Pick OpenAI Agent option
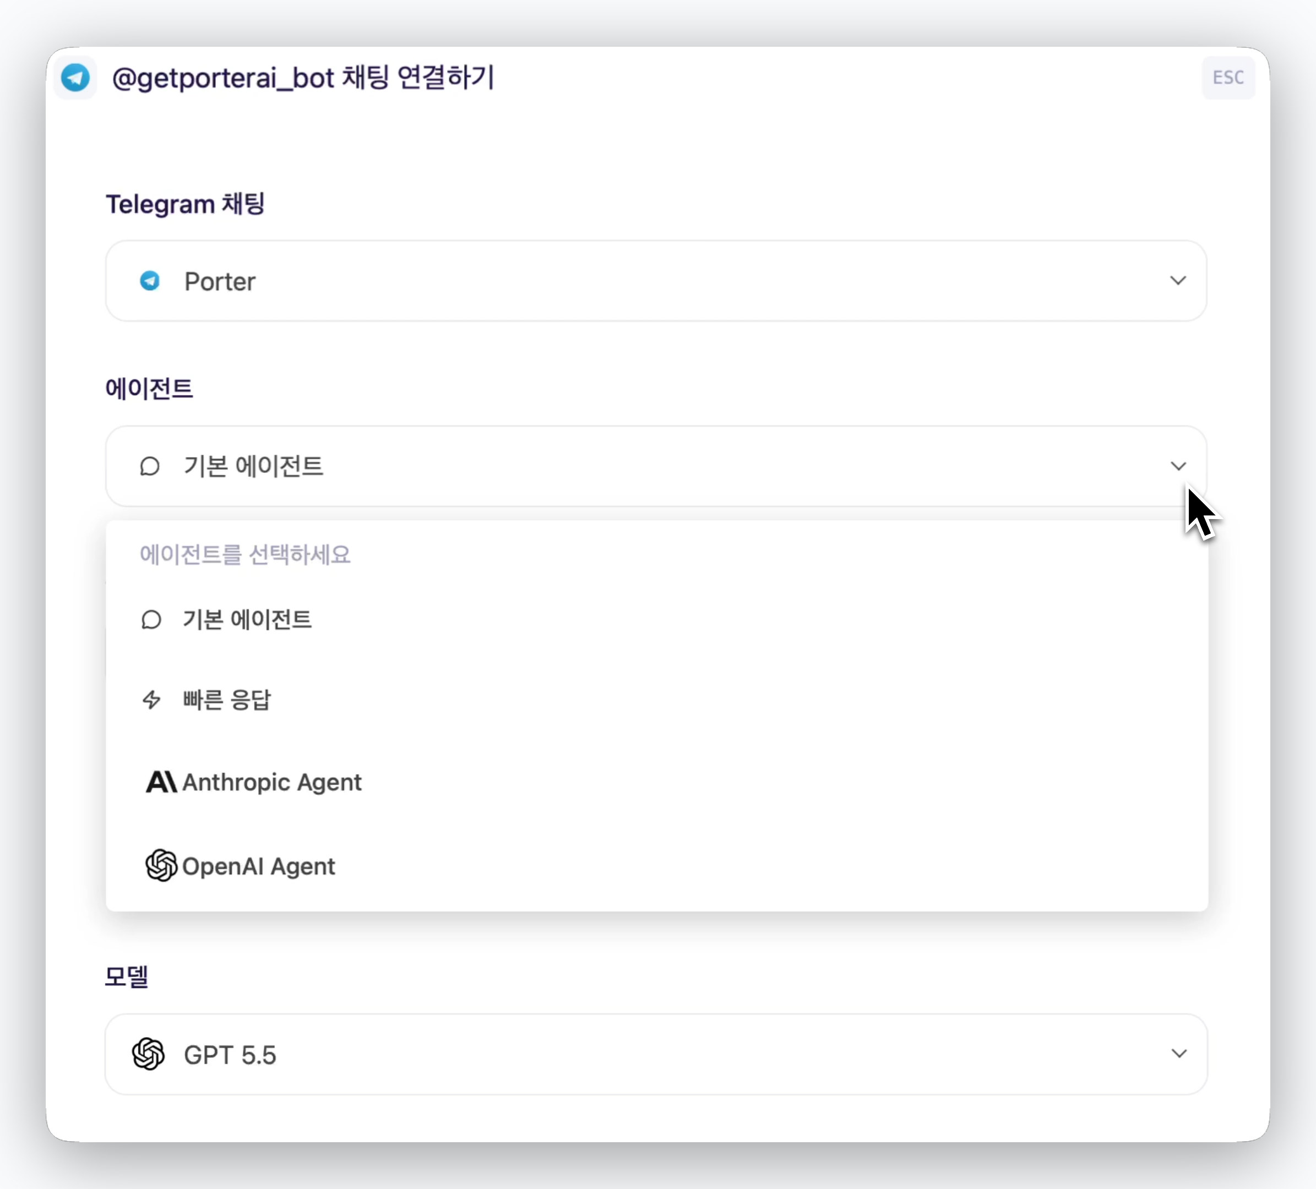Image resolution: width=1316 pixels, height=1189 pixels. [657, 866]
